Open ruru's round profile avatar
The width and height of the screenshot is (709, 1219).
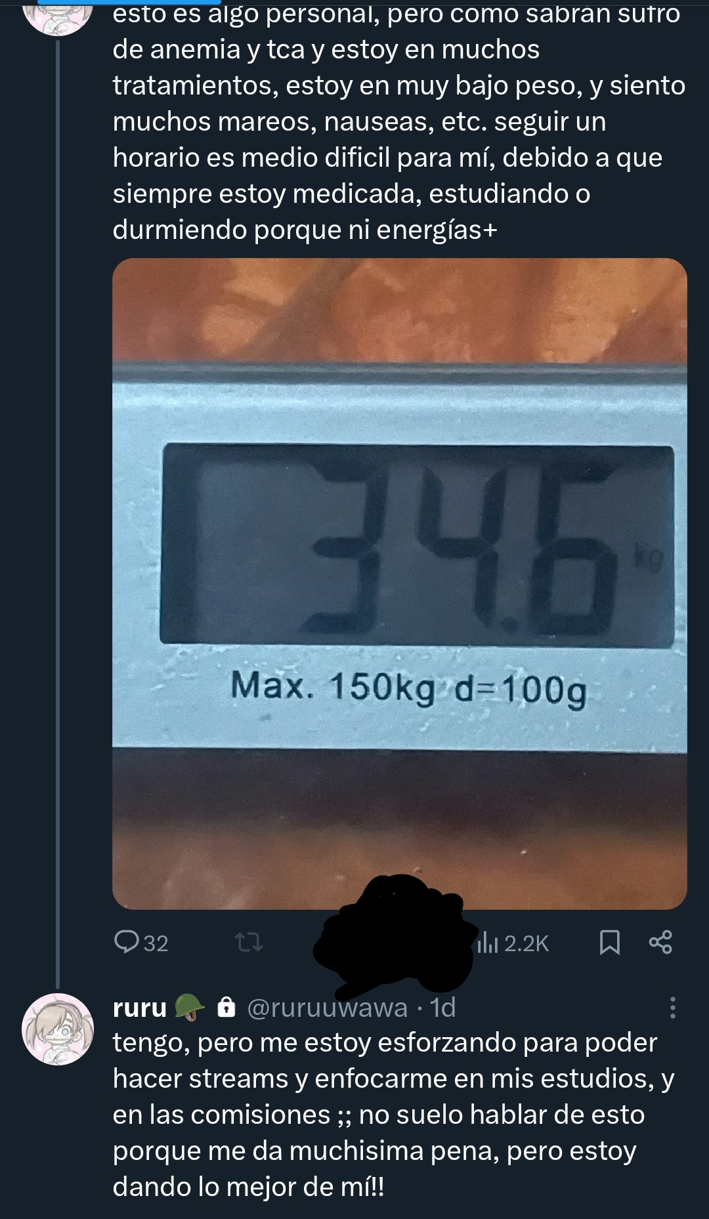[x=58, y=1029]
